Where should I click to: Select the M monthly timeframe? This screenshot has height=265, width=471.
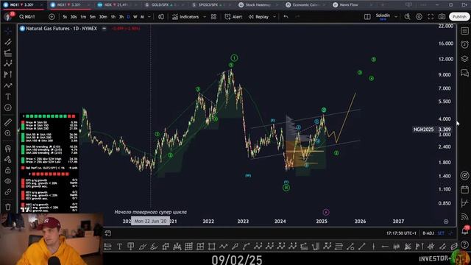[142, 17]
